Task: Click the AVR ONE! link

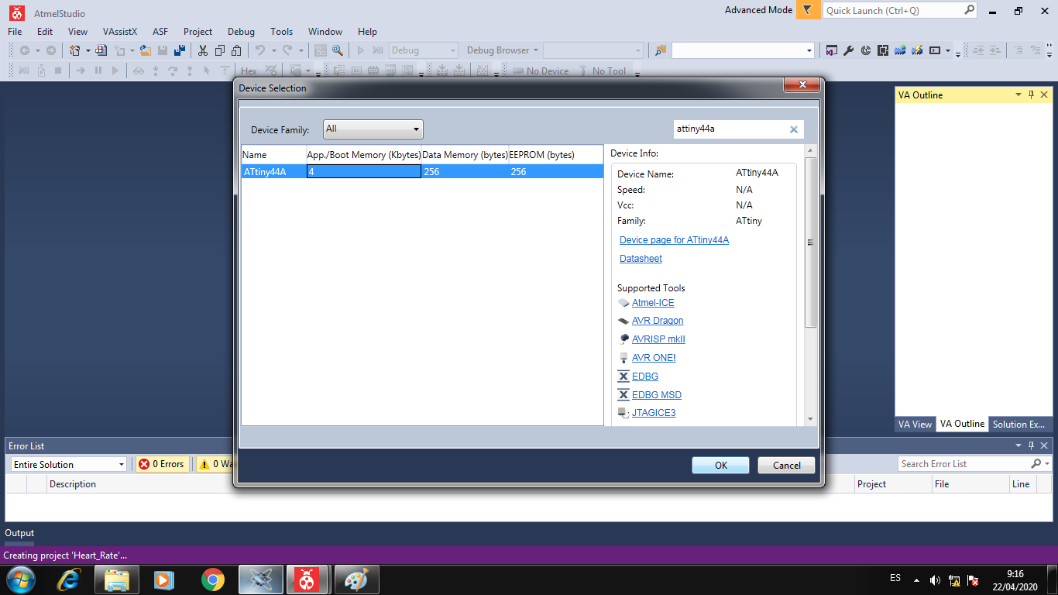Action: coord(654,358)
